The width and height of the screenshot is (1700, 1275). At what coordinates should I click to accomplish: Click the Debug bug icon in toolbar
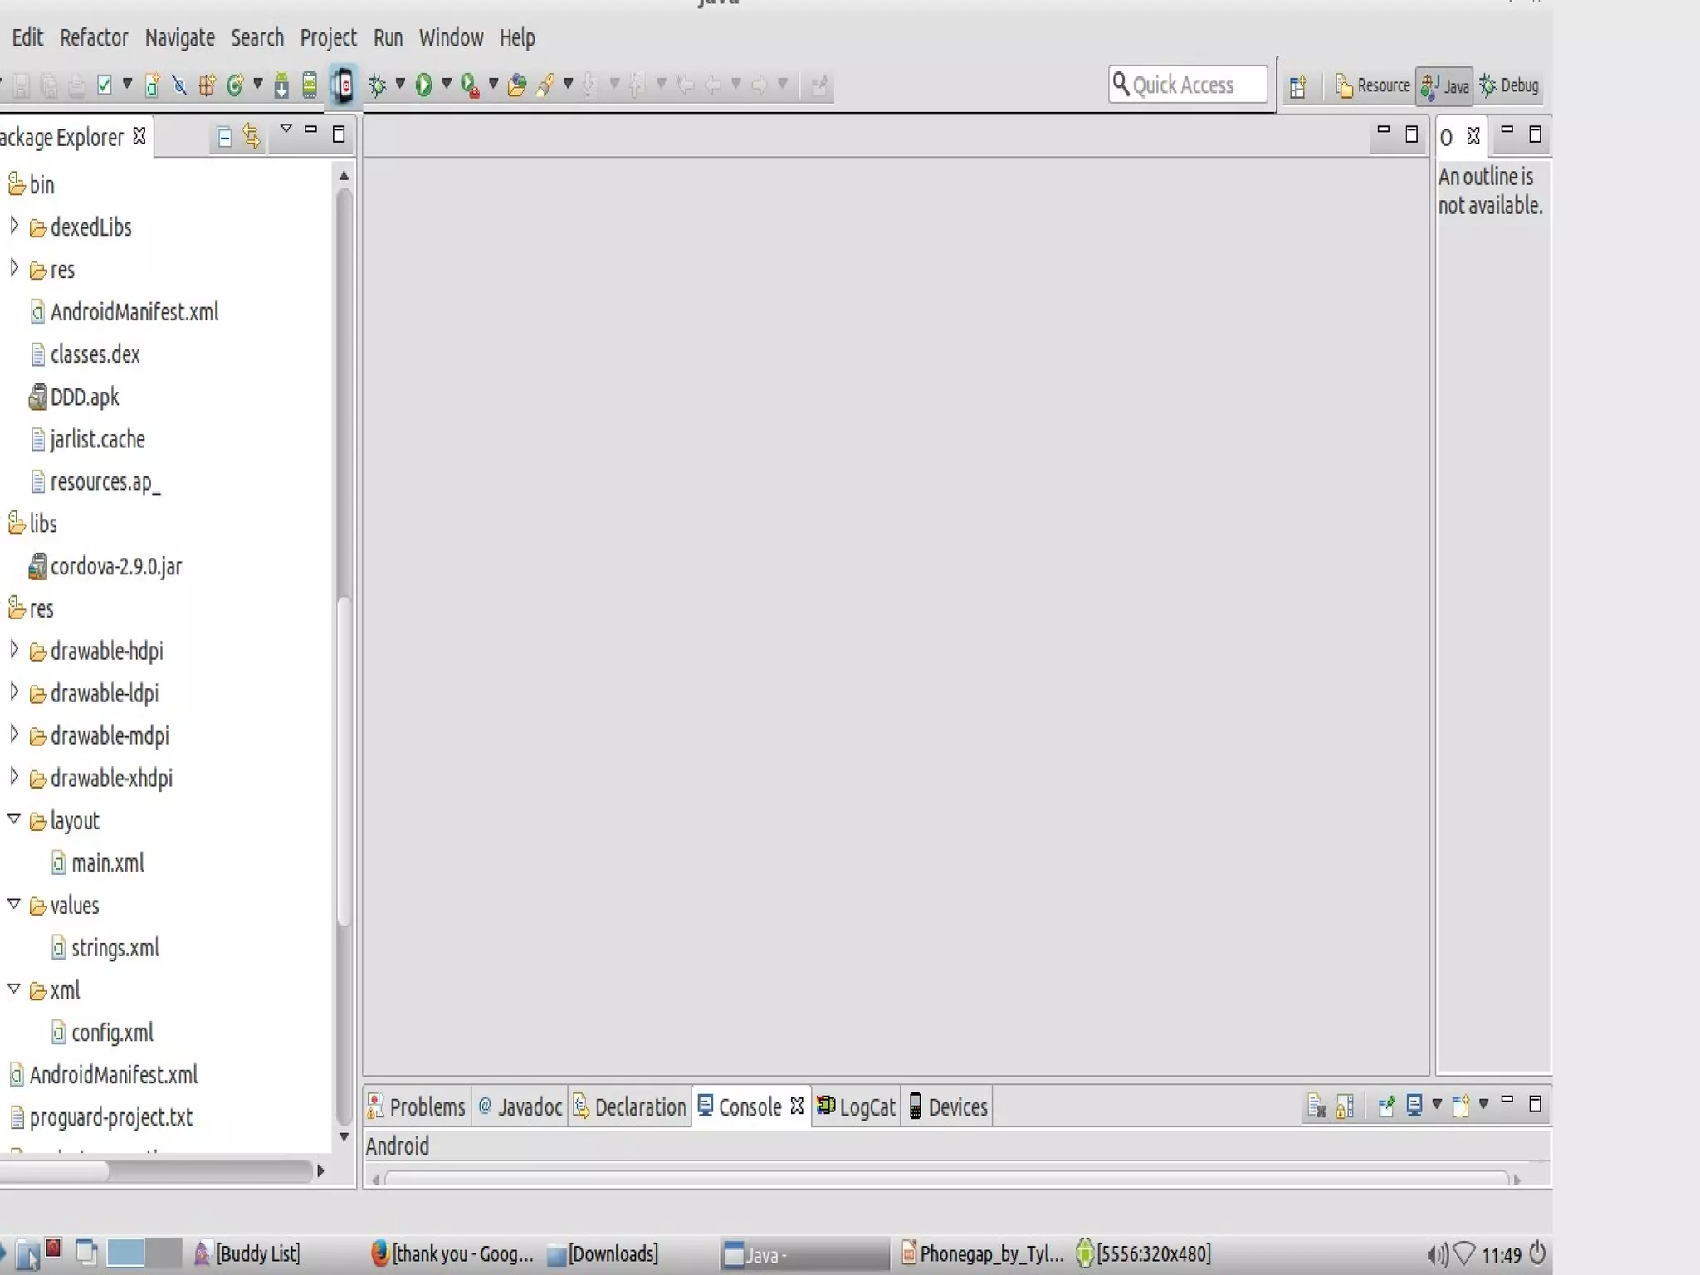(377, 85)
